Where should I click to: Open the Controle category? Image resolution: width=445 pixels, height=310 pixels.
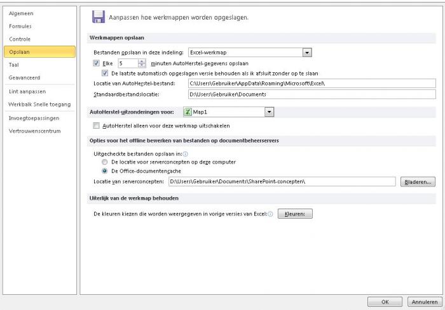click(x=20, y=39)
